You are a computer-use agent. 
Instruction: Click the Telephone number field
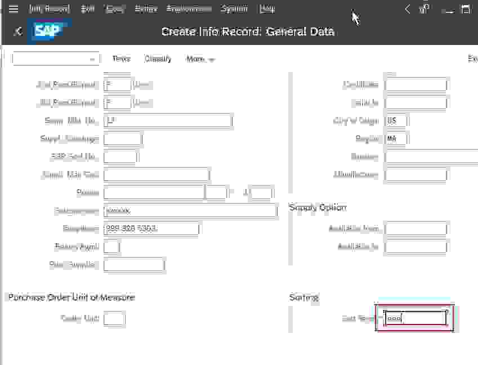coord(151,229)
